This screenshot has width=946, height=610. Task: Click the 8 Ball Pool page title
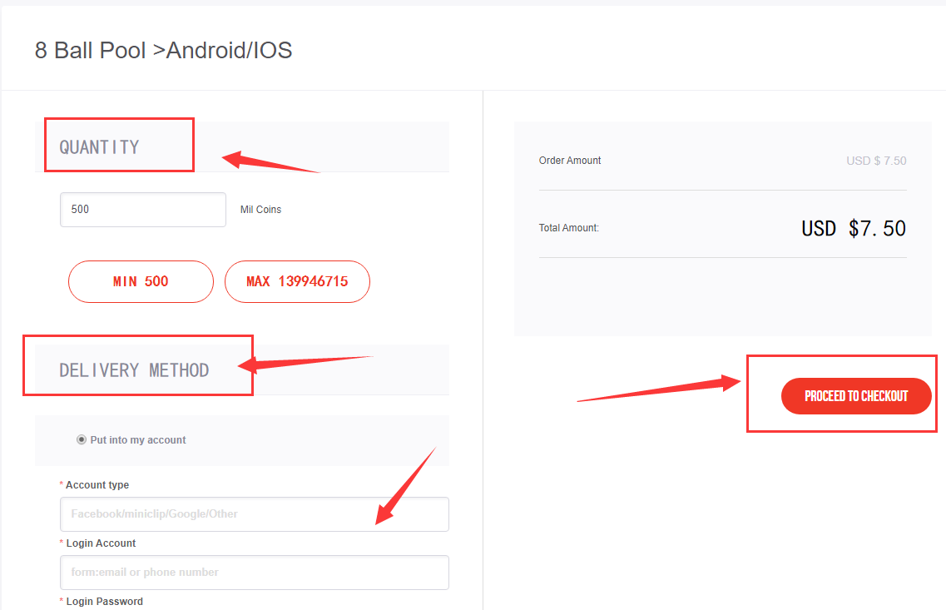click(x=164, y=50)
